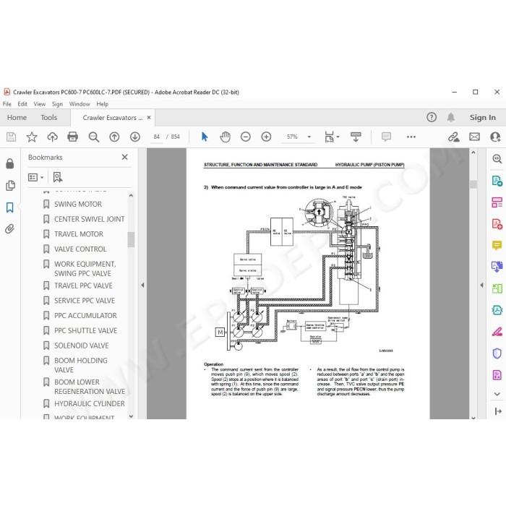Open page thumbnails panel

point(10,185)
